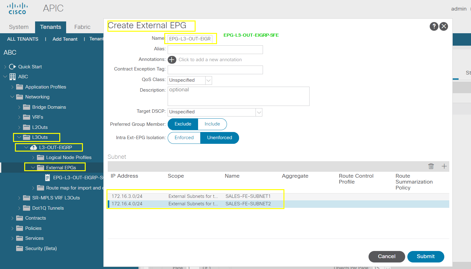Open the QoS Class dropdown

tap(209, 80)
